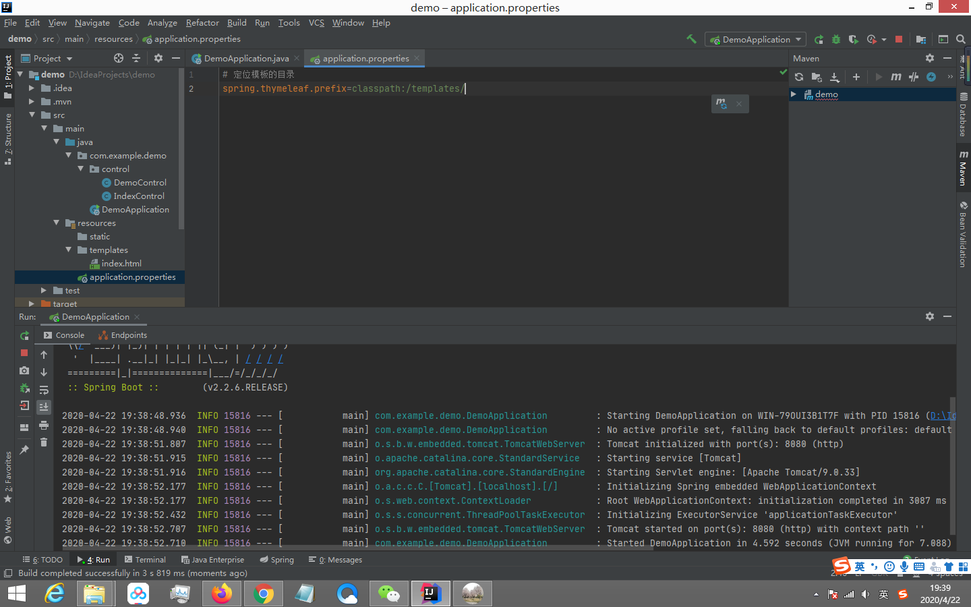Rerun DemoApplication from the Run panel arrow
Screen dimensions: 971x607
coord(24,335)
